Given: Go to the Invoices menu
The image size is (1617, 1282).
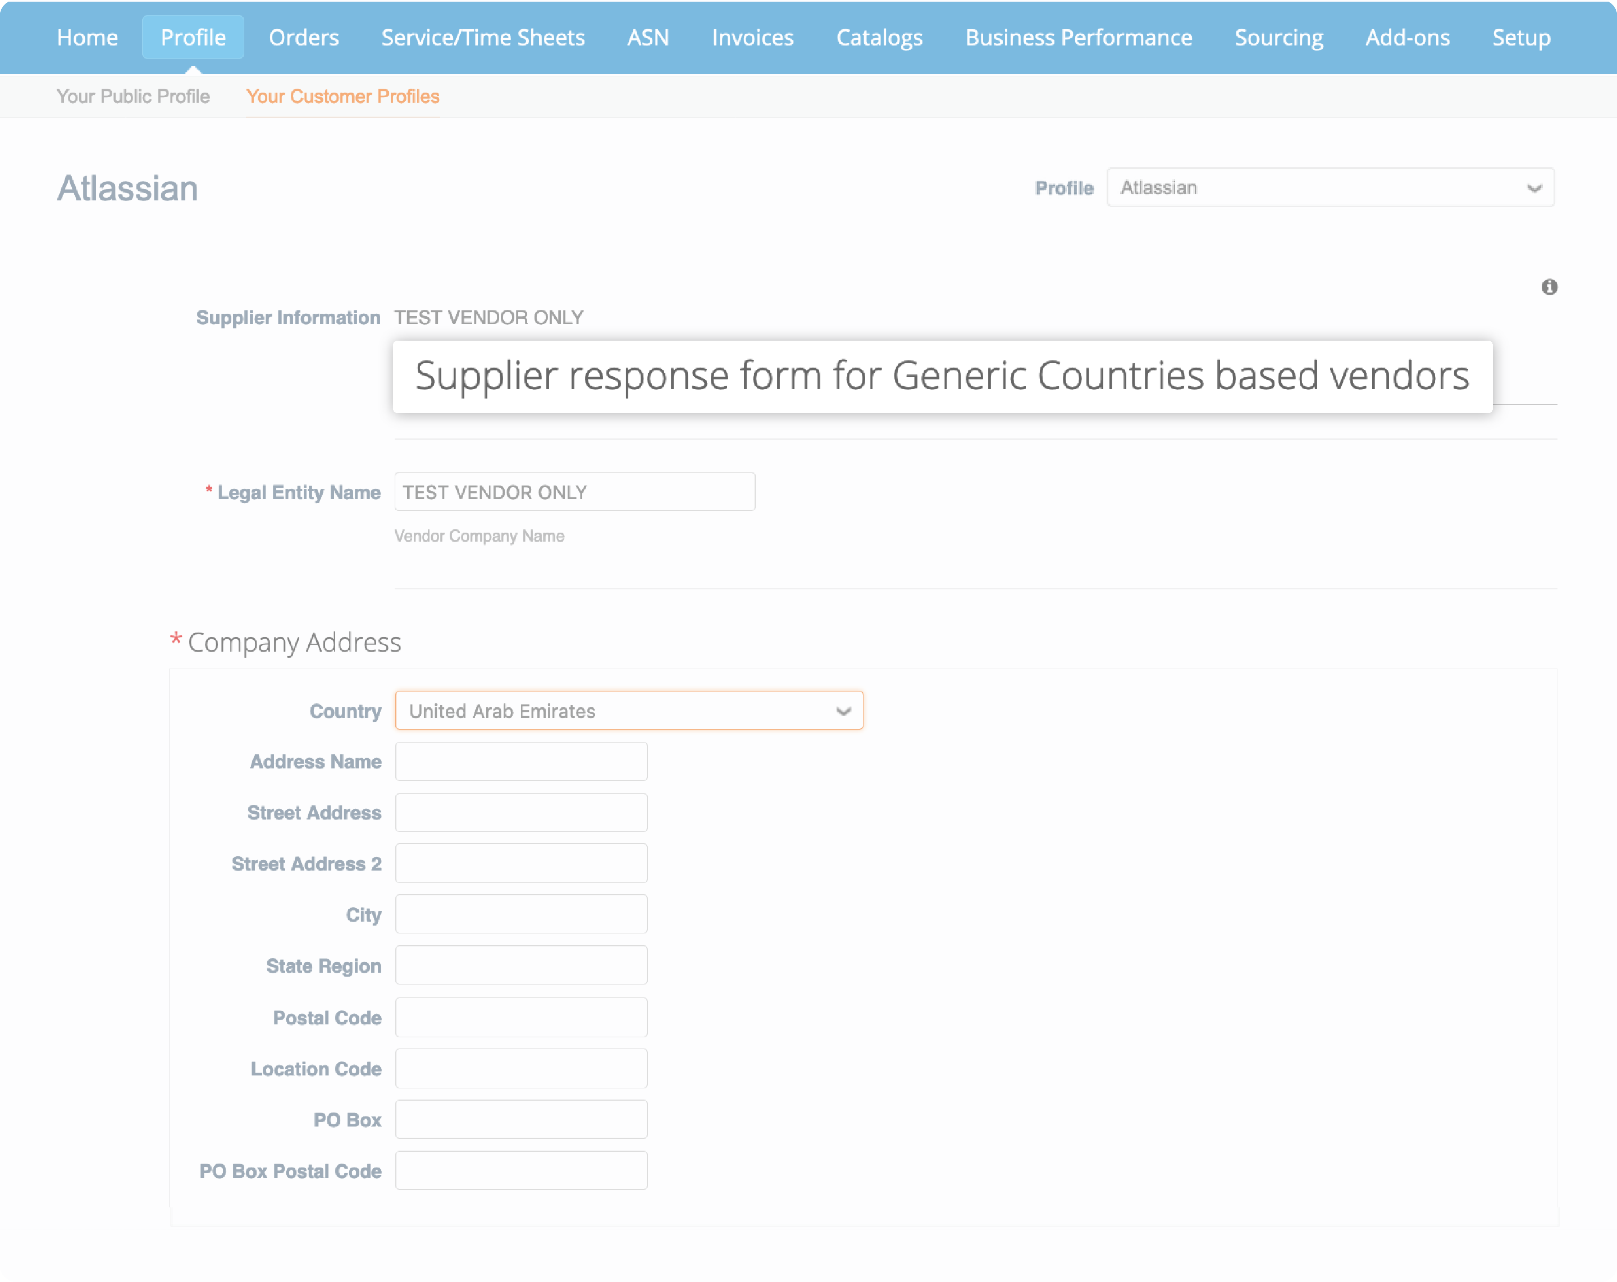Looking at the screenshot, I should pos(752,38).
